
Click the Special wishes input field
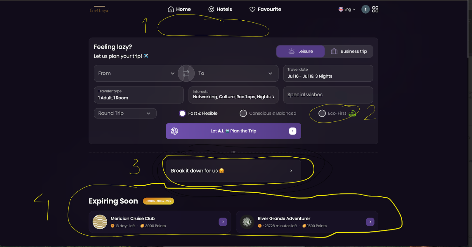tap(328, 95)
